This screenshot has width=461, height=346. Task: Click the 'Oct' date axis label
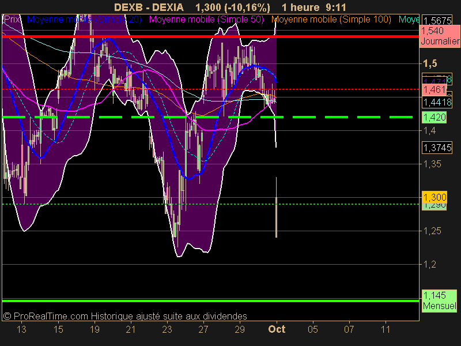click(x=277, y=329)
